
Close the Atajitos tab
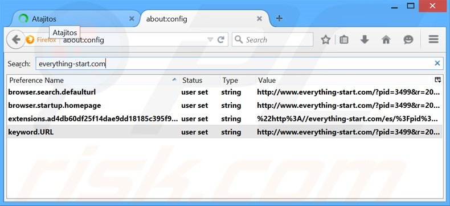click(132, 19)
